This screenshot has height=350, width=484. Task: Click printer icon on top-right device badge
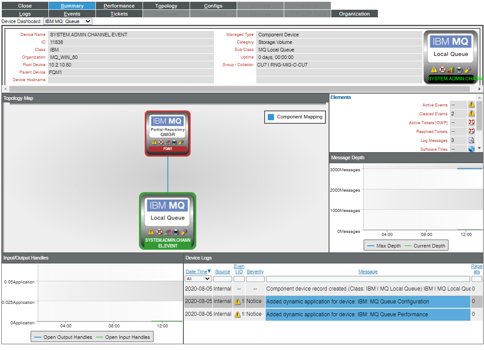459,70
